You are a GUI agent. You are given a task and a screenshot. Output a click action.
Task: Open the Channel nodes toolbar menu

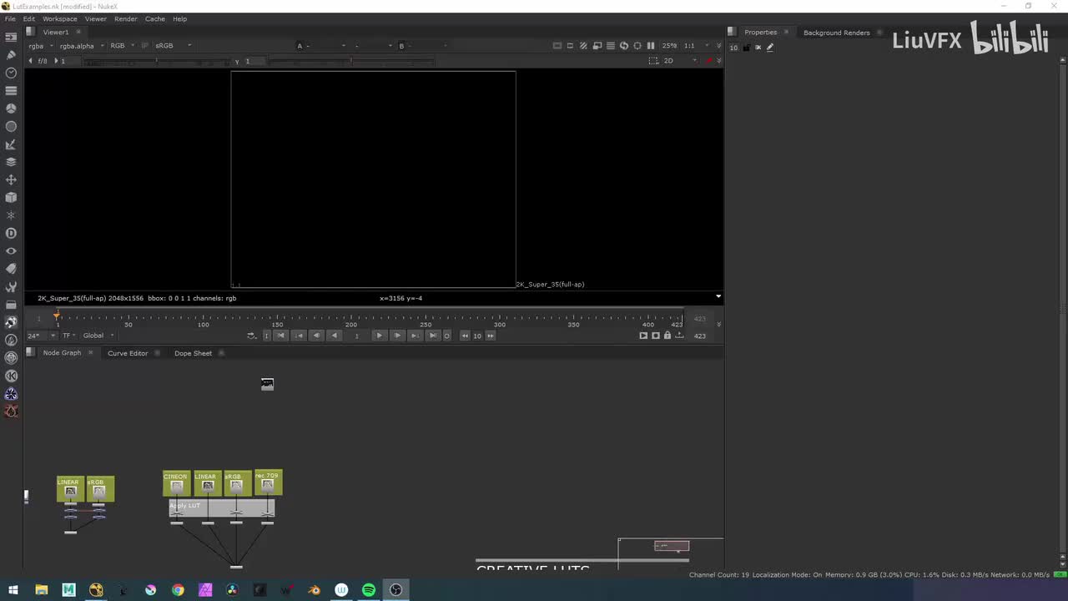[11, 90]
